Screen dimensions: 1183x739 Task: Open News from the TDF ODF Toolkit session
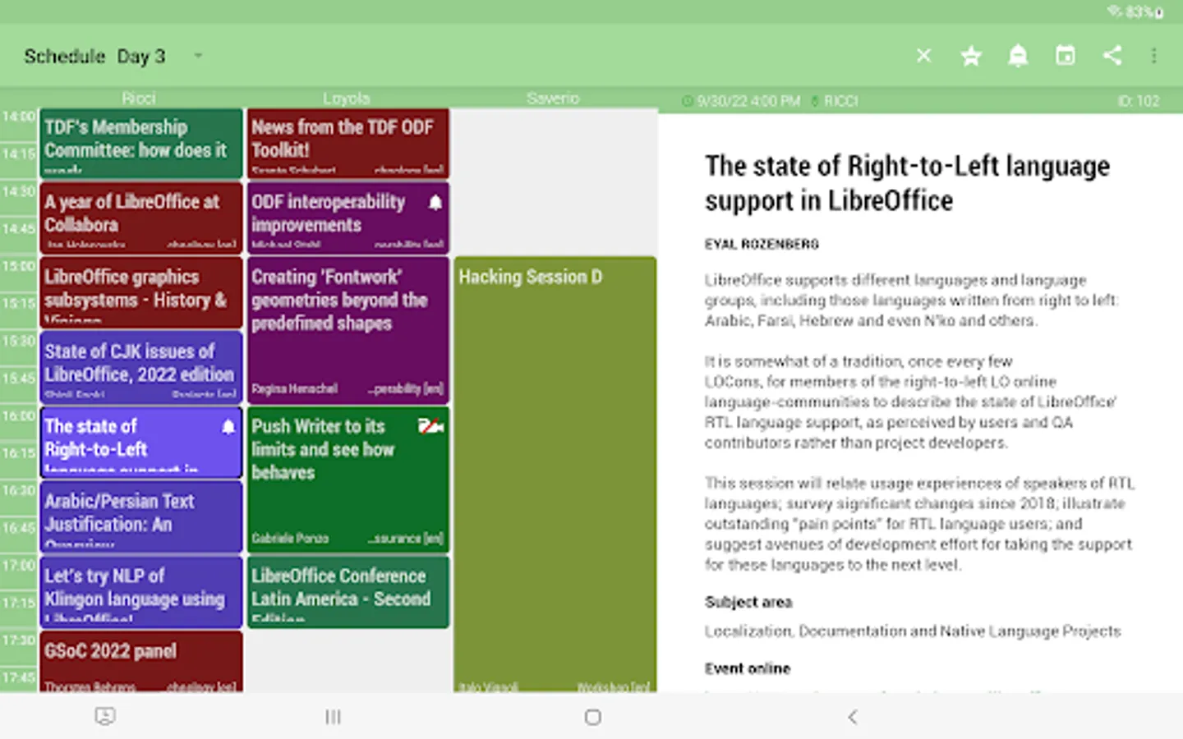(x=348, y=144)
